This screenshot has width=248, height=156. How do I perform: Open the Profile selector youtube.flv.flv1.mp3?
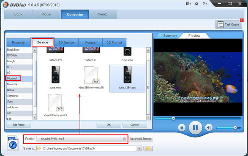pos(82,139)
